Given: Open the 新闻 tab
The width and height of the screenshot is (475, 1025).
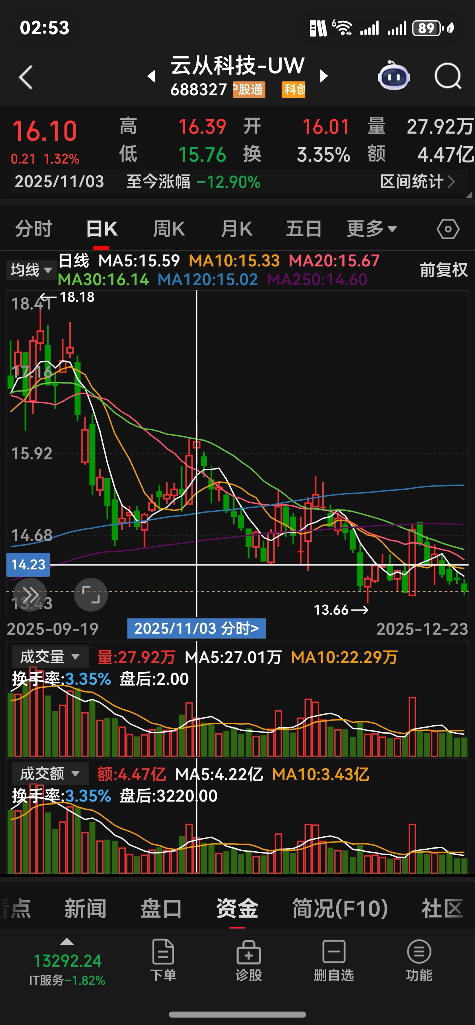Looking at the screenshot, I should point(85,909).
